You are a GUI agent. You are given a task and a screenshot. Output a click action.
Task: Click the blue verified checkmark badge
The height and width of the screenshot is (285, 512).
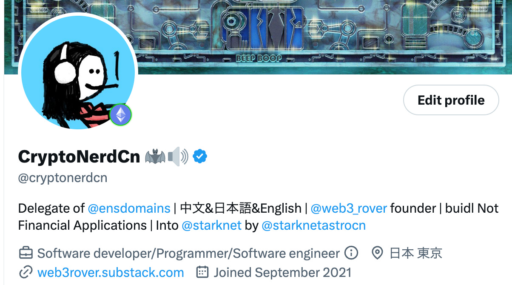(200, 157)
